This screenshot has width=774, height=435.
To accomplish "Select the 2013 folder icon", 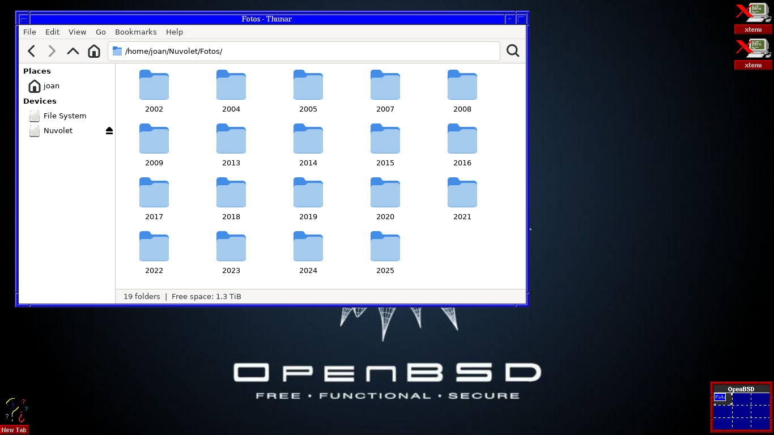I will pos(231,139).
